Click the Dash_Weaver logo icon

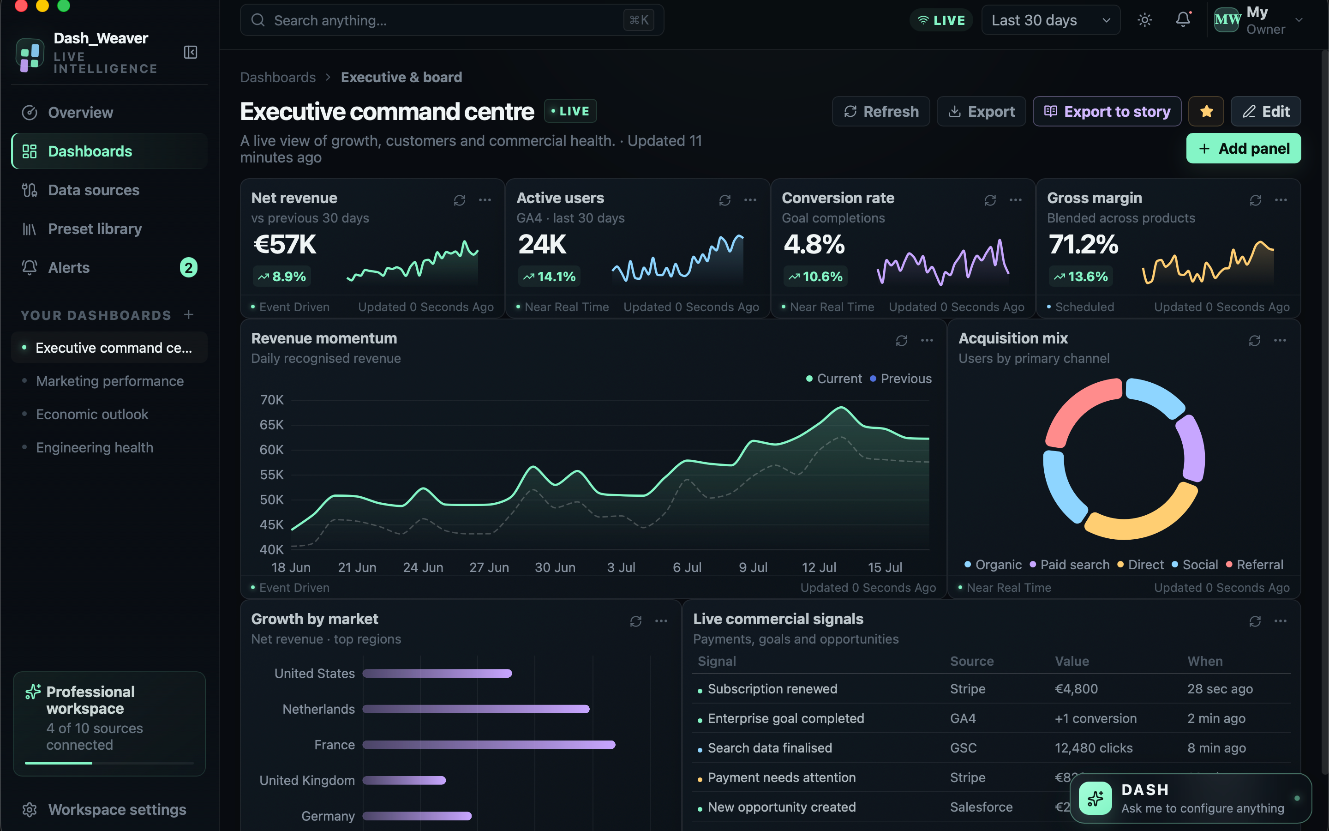click(x=30, y=55)
